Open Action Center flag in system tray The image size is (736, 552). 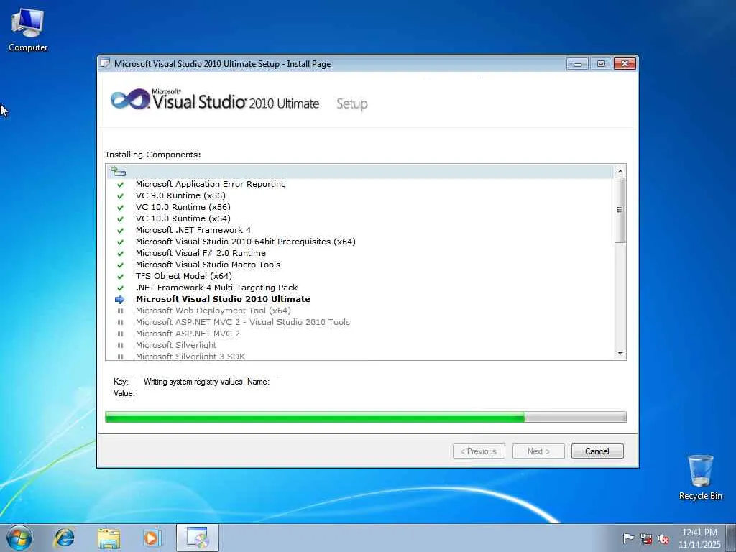point(628,538)
